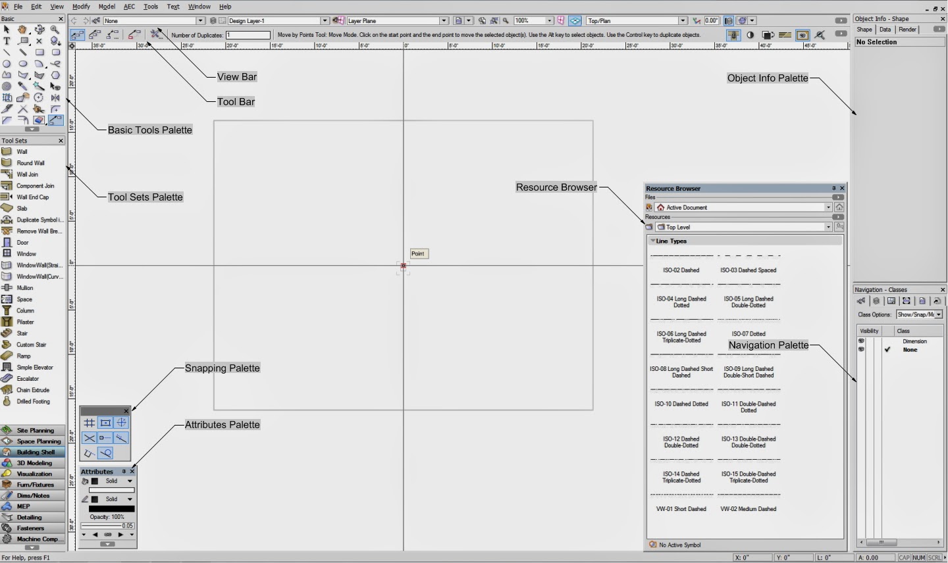Open the Top/Plan view dropdown
The width and height of the screenshot is (948, 563).
(683, 20)
